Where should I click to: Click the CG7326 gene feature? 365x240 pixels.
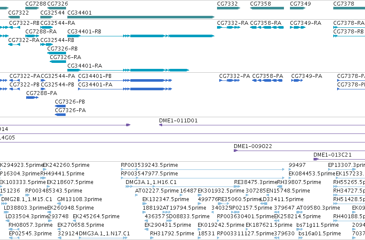(57, 8)
